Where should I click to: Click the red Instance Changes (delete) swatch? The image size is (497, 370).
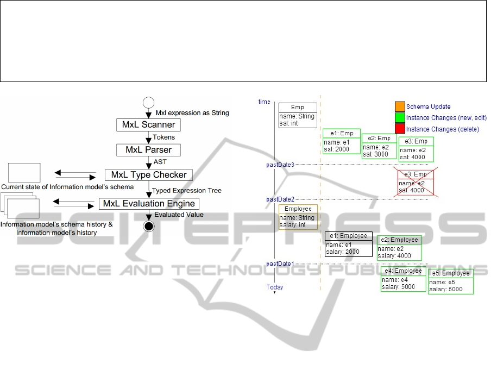400,129
